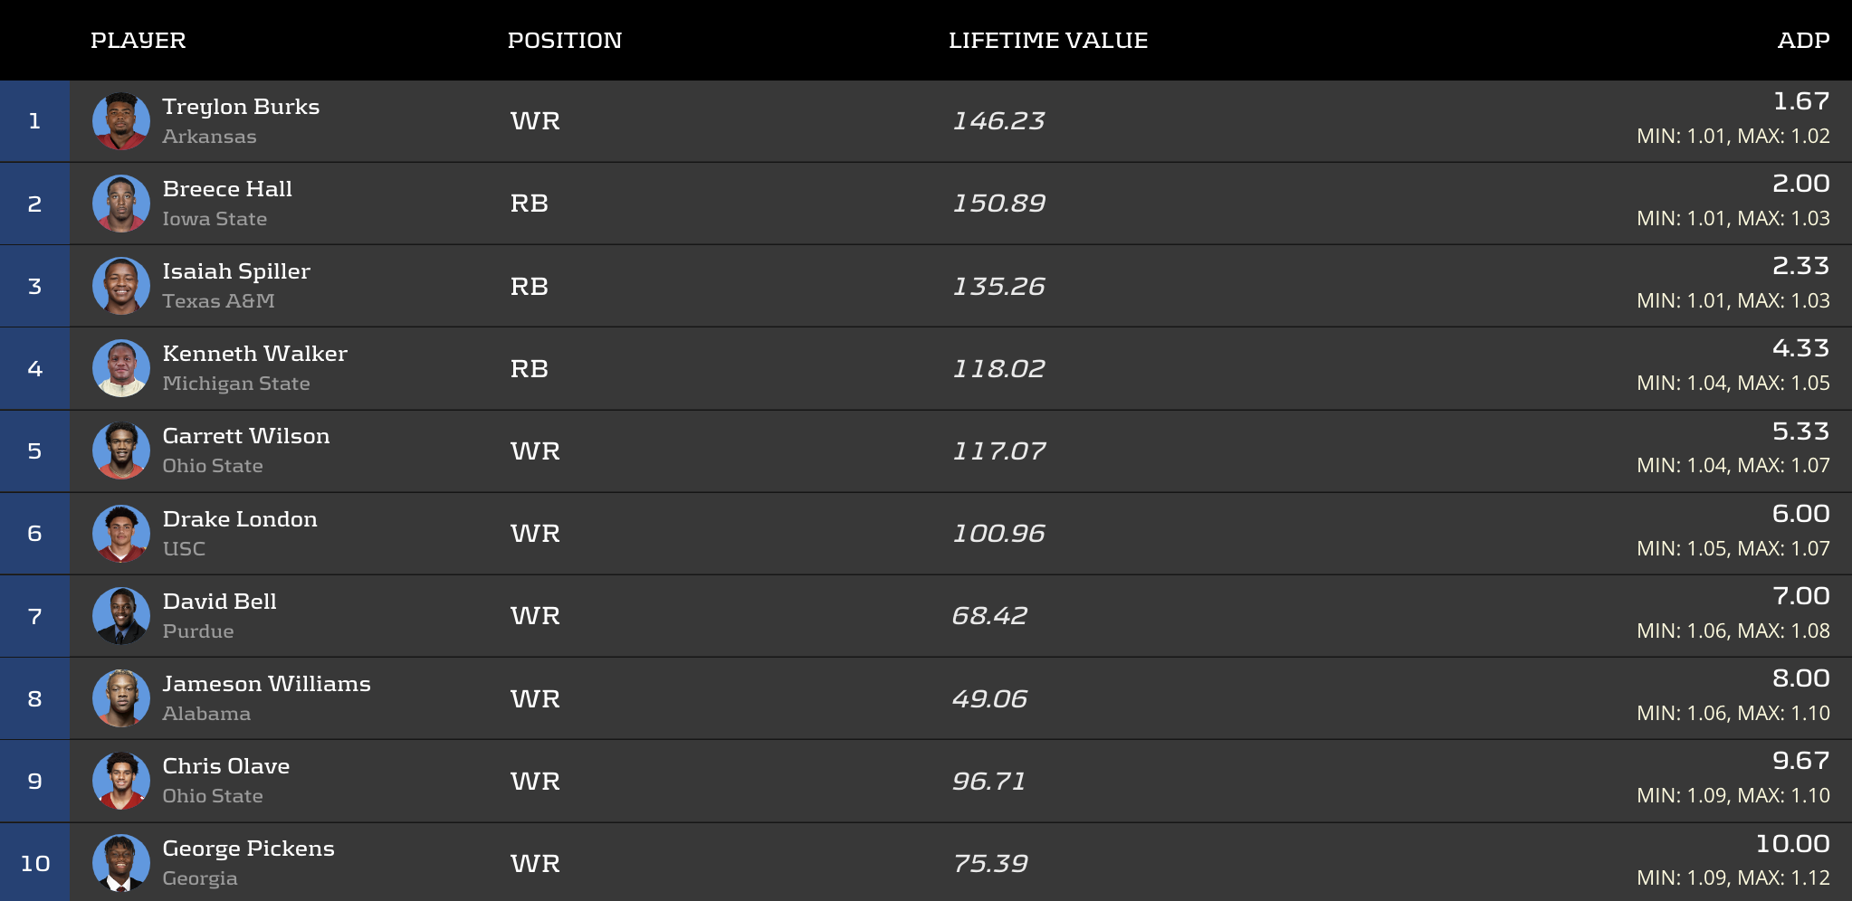This screenshot has width=1852, height=901.
Task: Click Jameson Williams' avatar photo
Action: (x=121, y=698)
